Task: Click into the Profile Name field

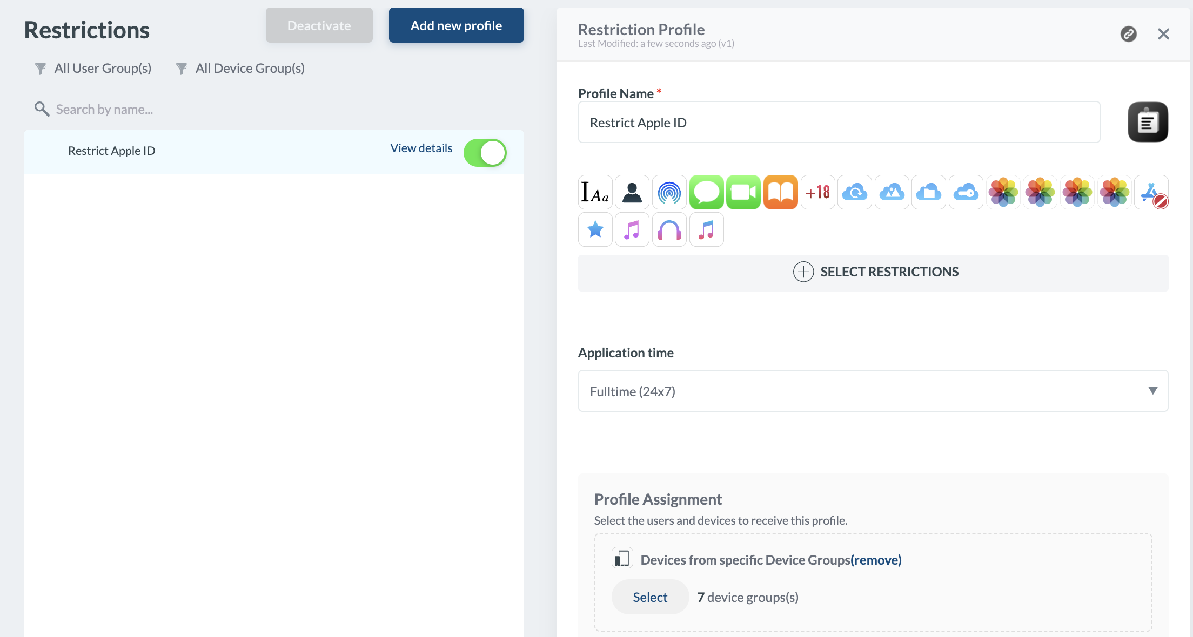Action: [x=839, y=123]
